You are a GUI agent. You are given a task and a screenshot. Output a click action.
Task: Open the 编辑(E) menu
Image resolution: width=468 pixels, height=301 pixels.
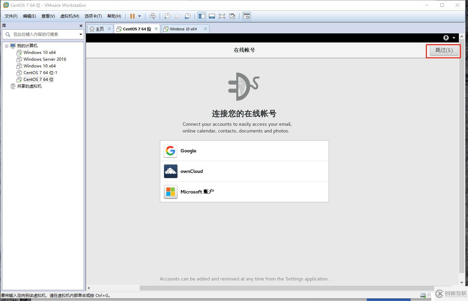pyautogui.click(x=29, y=16)
